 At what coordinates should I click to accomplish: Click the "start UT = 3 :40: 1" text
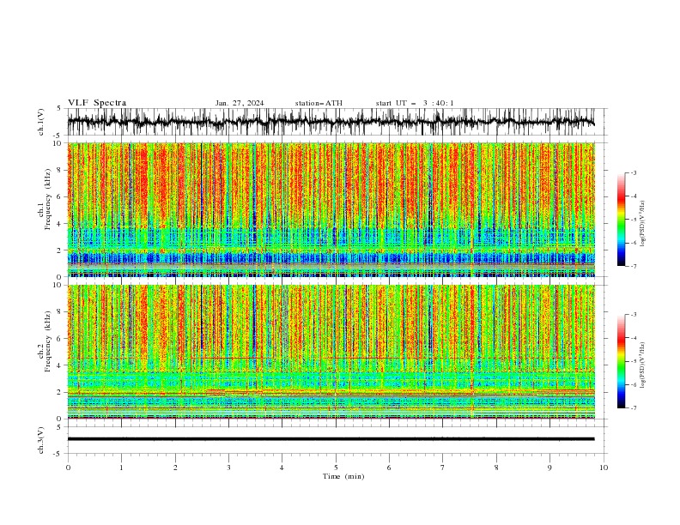coord(415,103)
